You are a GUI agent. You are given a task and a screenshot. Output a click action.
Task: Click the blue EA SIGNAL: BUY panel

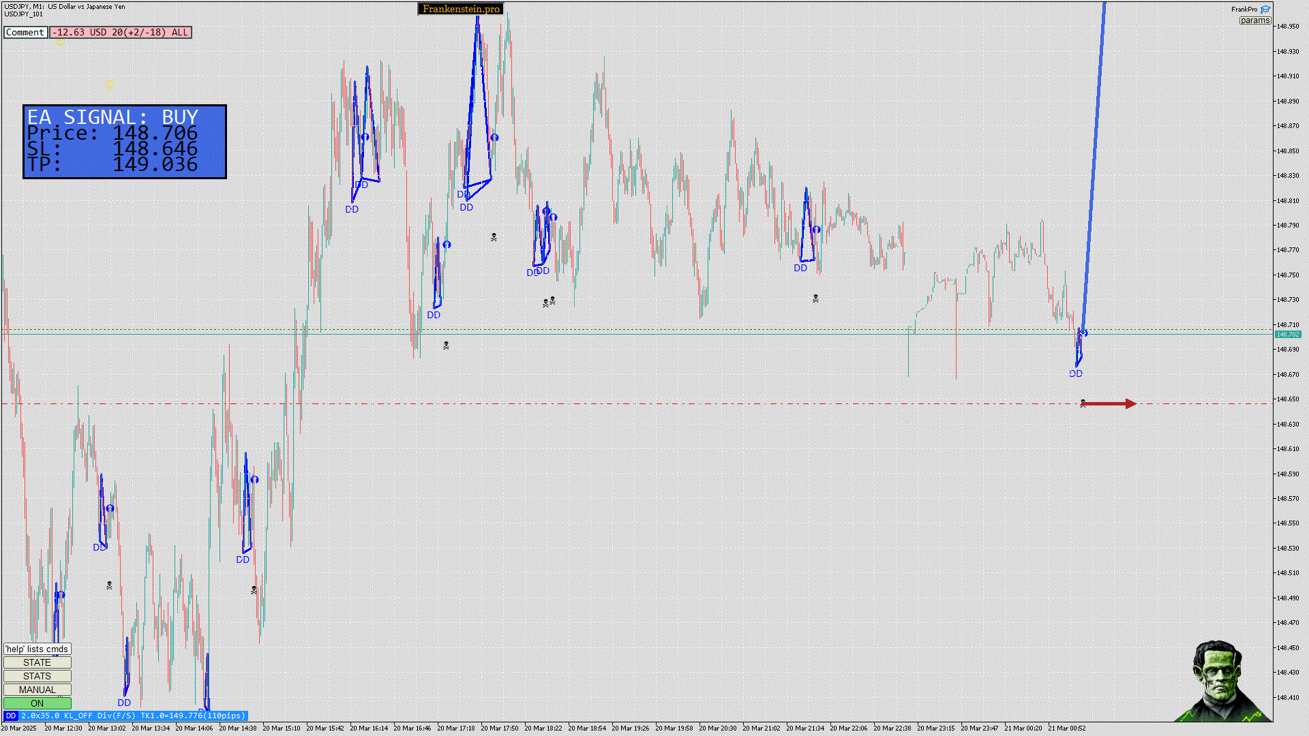[x=125, y=142]
